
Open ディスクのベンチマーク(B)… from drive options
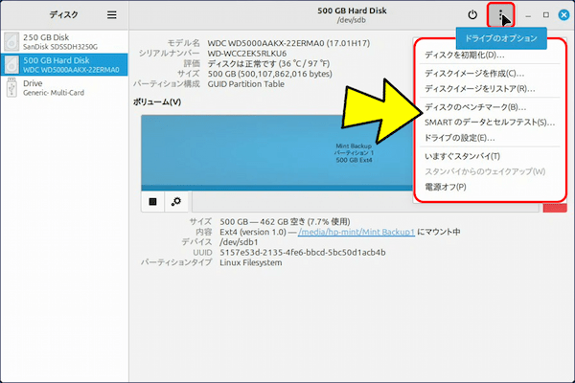click(x=475, y=107)
